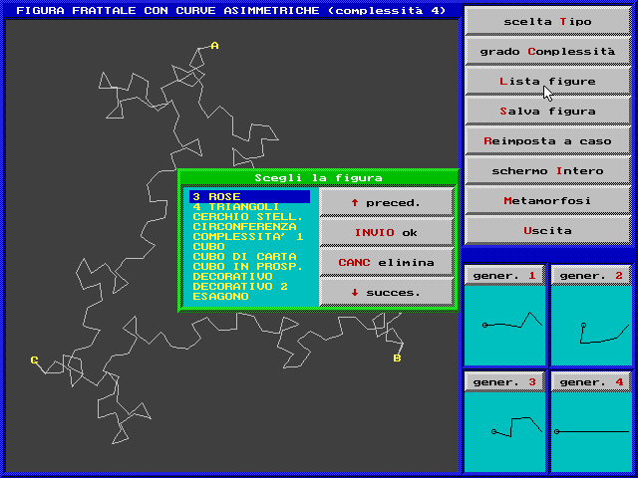Click vertex label 'A' on fractal
The width and height of the screenshot is (638, 478).
tap(214, 46)
